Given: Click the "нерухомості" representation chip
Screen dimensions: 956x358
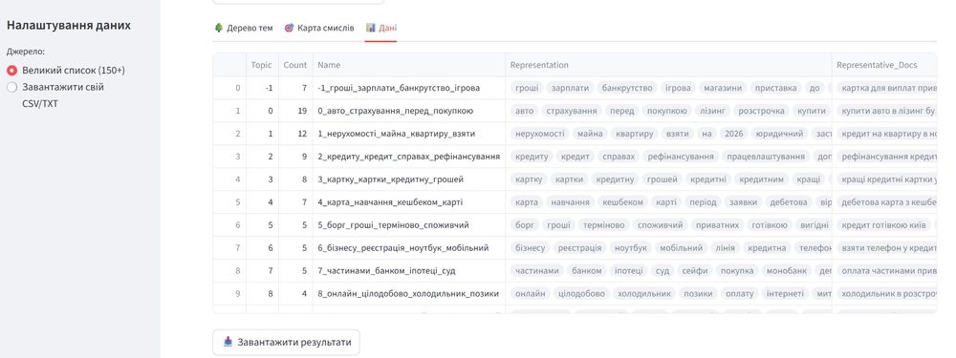Looking at the screenshot, I should 539,134.
